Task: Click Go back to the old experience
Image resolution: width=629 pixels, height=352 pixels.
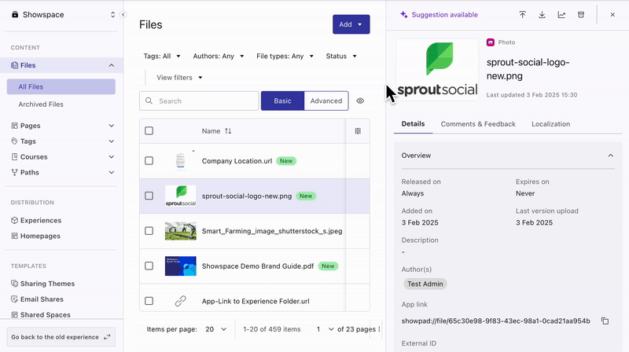Action: click(x=61, y=336)
